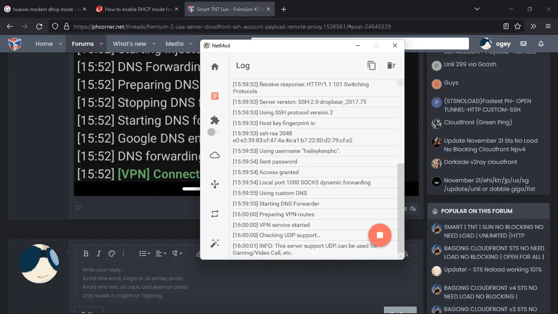
Task: Click the shield tracking protection icon
Action: (x=55, y=27)
